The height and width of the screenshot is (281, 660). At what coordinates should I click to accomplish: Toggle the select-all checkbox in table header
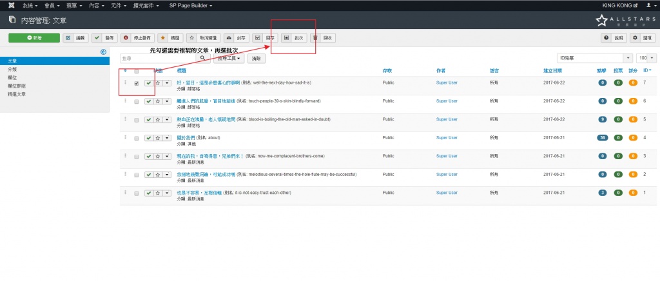point(136,71)
